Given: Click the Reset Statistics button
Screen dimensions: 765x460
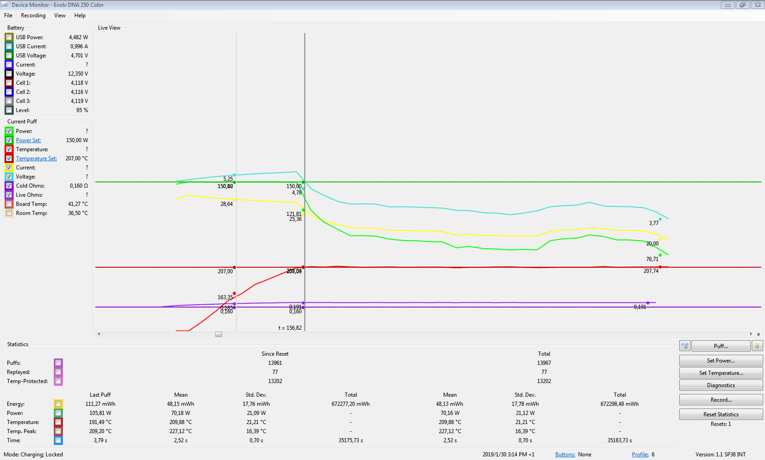Looking at the screenshot, I should [x=720, y=414].
